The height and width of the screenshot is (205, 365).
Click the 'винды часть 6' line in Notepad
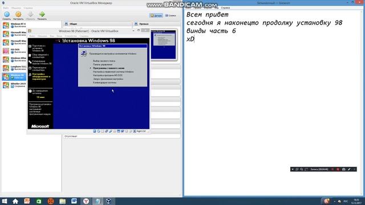coord(211,31)
